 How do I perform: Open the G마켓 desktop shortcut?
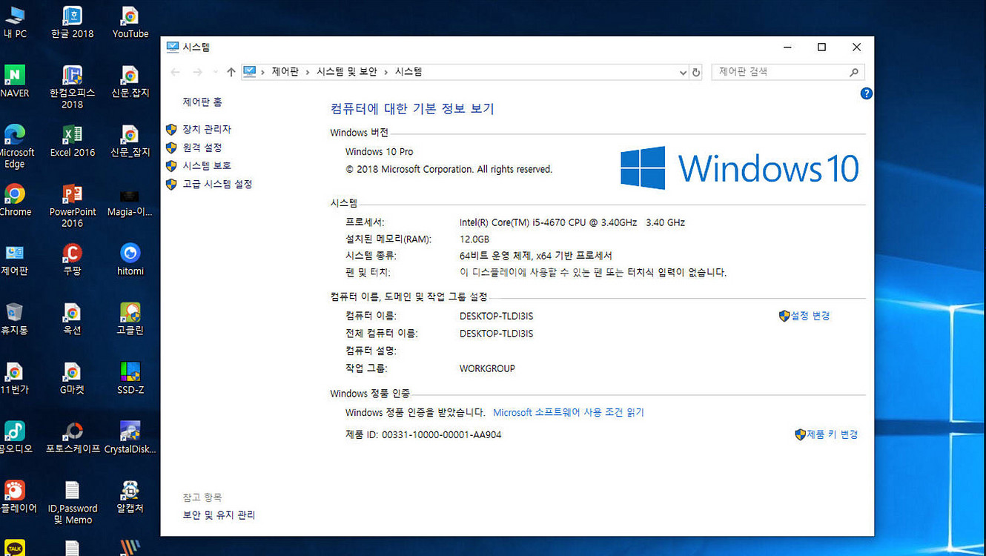pos(72,377)
